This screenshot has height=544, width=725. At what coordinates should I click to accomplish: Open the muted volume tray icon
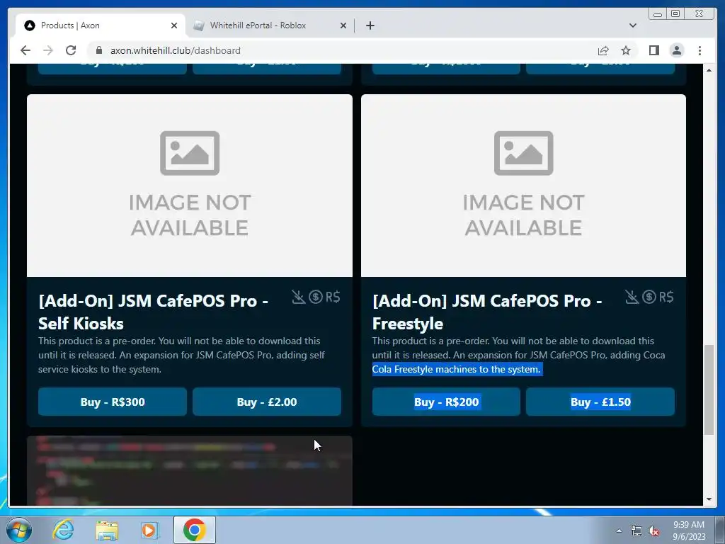coord(653,531)
